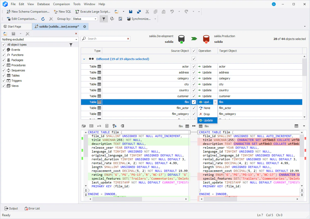
Task: Open the film operation dropdown arrow
Action: 215,102
